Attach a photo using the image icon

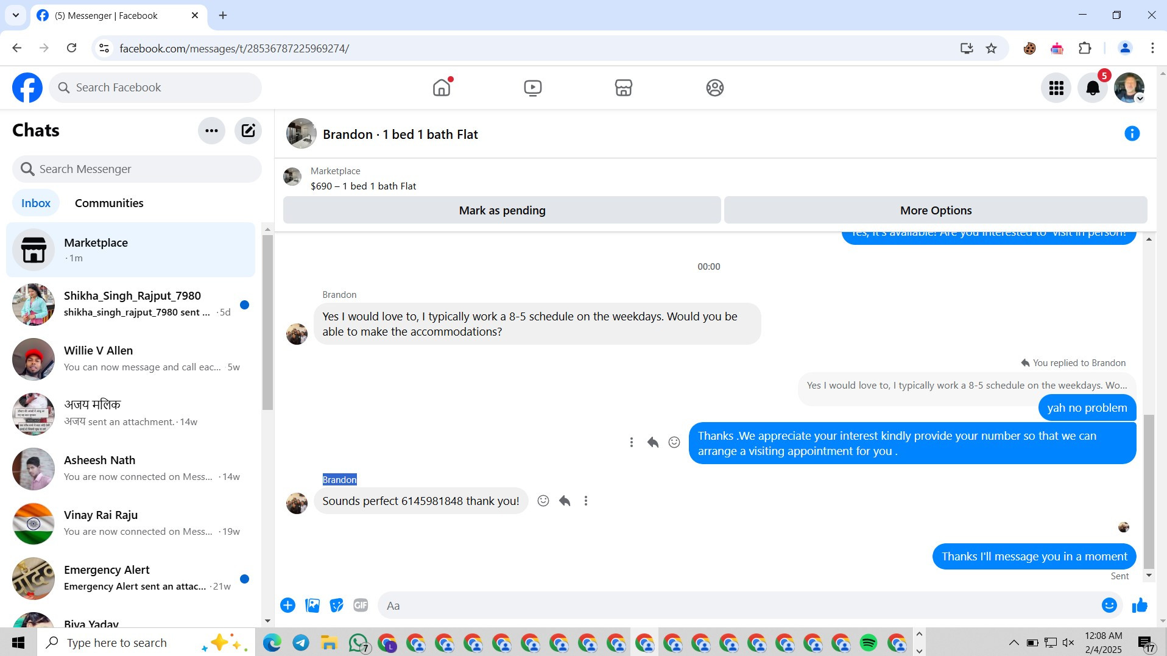[x=312, y=605]
